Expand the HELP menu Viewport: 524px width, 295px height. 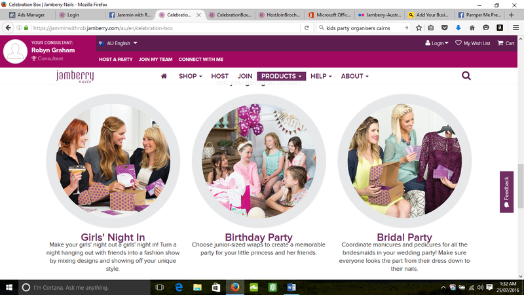(321, 76)
